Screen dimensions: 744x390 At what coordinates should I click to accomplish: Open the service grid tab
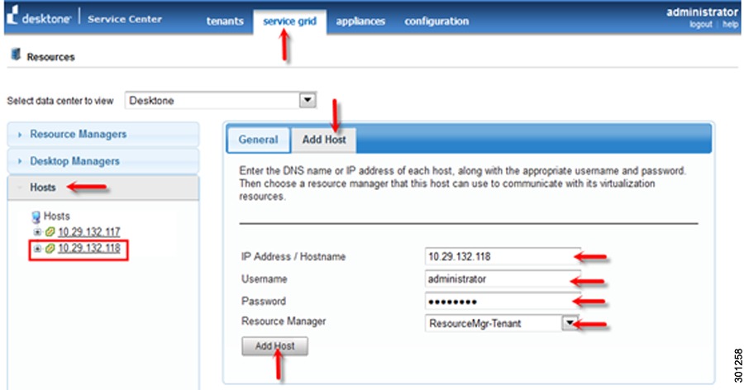tap(289, 21)
